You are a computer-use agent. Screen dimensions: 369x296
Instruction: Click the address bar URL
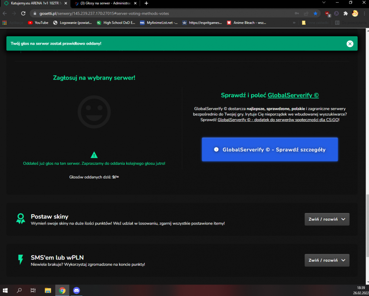pyautogui.click(x=104, y=13)
